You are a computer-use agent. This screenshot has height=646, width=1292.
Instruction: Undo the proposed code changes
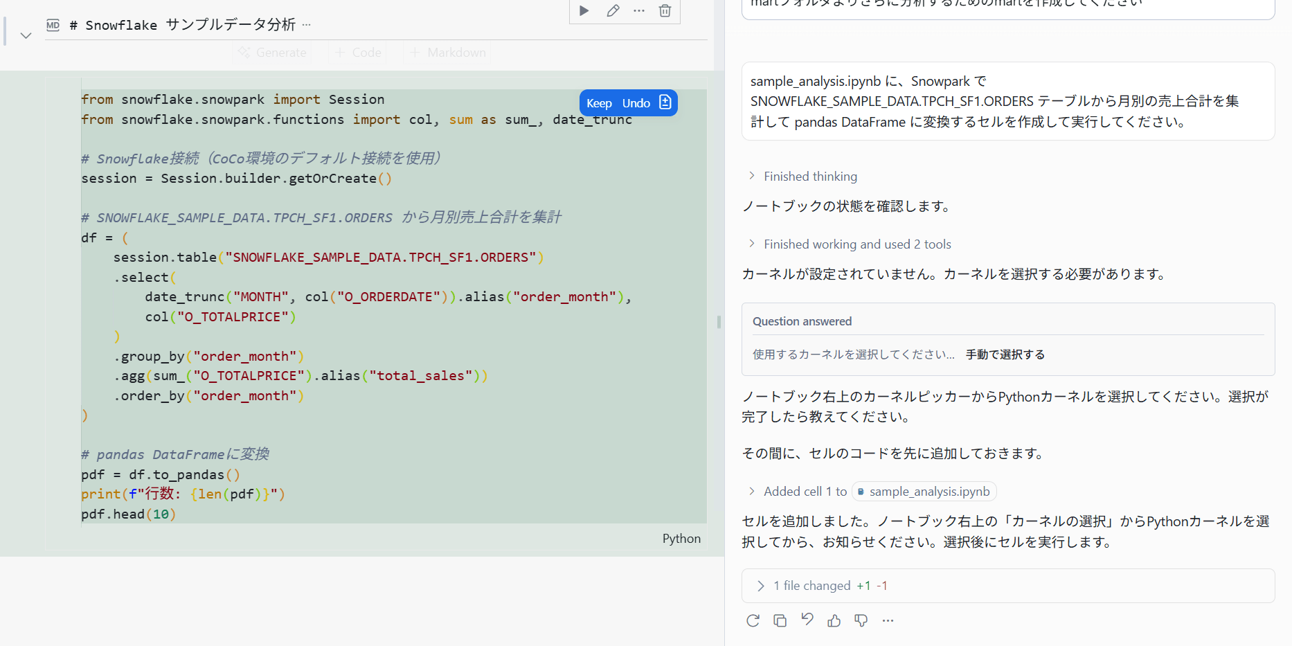[x=636, y=103]
